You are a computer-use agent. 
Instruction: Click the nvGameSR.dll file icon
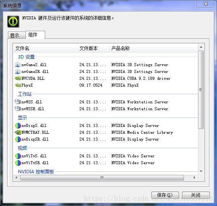coord(17,71)
